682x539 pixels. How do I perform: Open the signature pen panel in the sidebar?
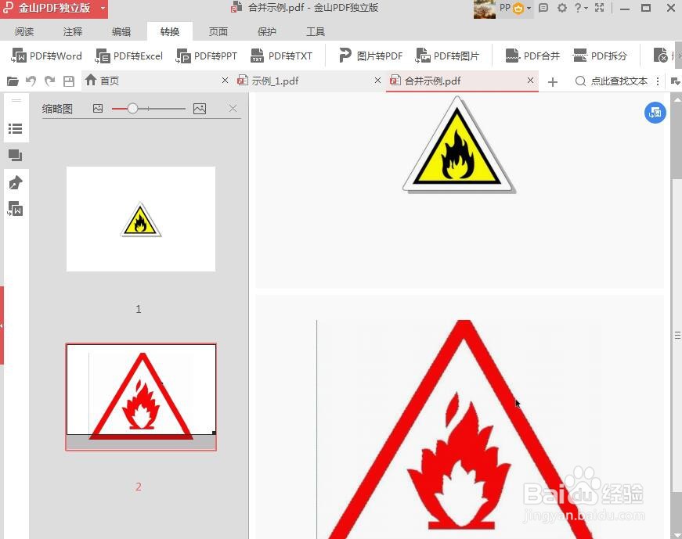pos(15,182)
